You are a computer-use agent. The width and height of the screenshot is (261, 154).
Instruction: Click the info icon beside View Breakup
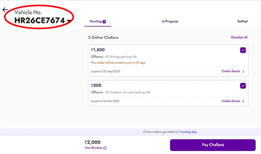tap(105, 148)
